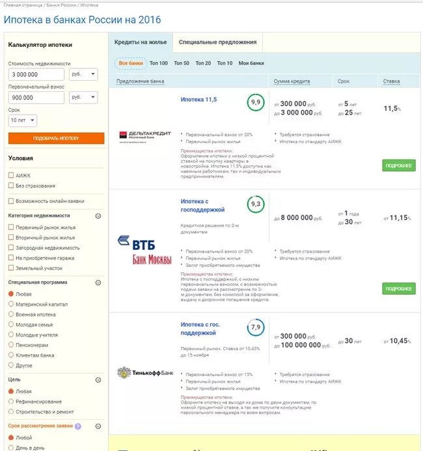Image resolution: width=423 pixels, height=451 pixels.
Task: Click the orange Подобрать ипотеку button
Action: tap(57, 138)
